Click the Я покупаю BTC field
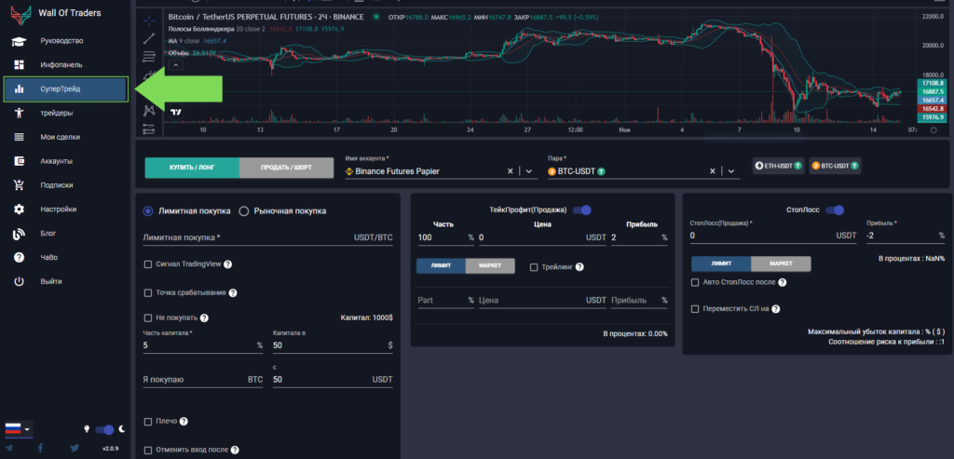954x459 pixels. [202, 379]
